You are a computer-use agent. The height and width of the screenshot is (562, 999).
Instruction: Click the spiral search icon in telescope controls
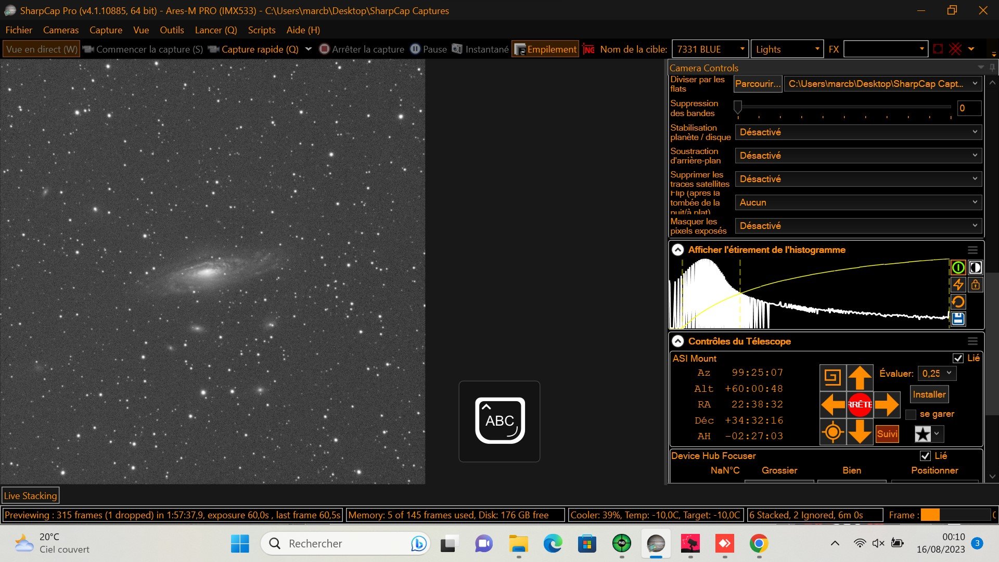coord(832,378)
